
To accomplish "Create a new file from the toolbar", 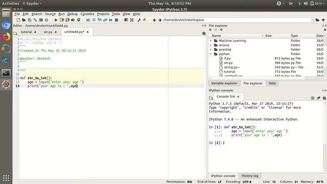I will click(x=18, y=20).
